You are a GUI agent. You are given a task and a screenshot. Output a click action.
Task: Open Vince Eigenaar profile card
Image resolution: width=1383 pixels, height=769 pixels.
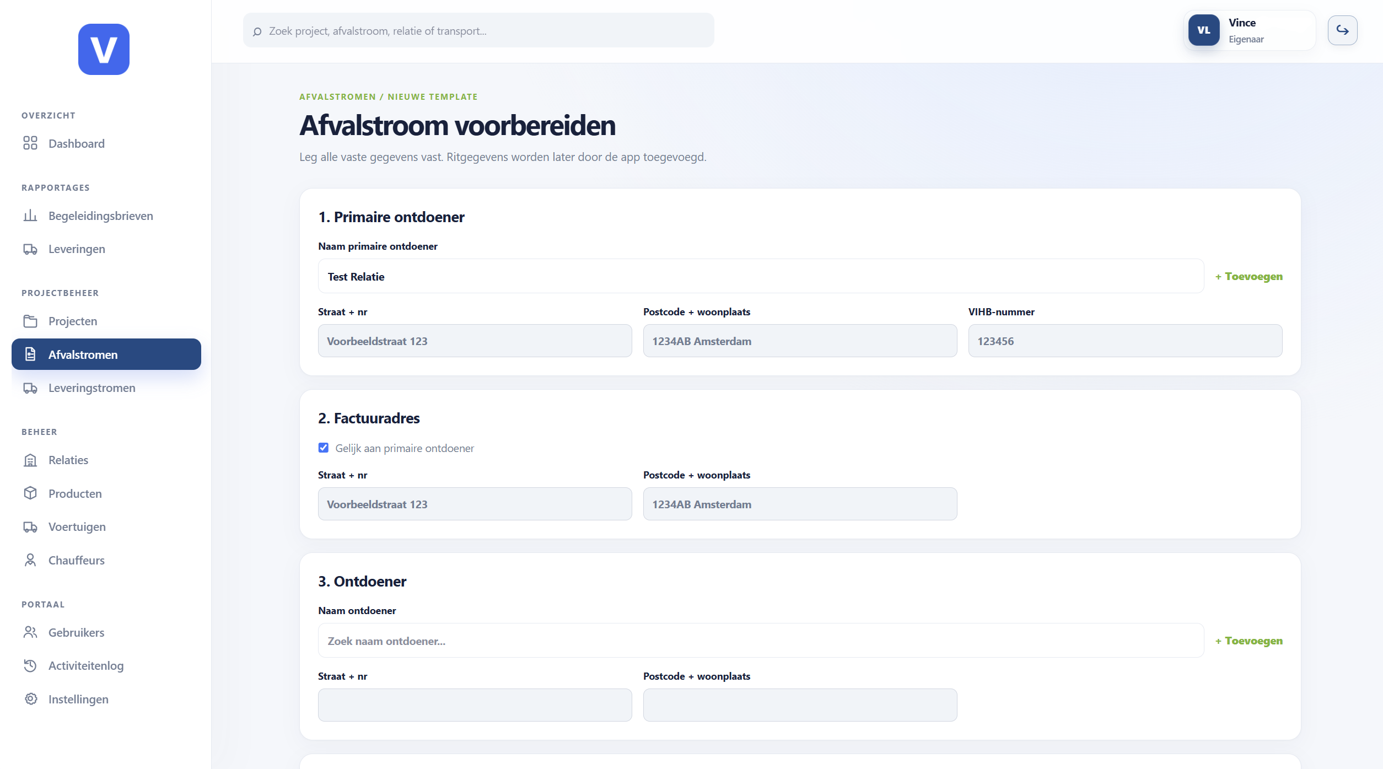pyautogui.click(x=1250, y=30)
